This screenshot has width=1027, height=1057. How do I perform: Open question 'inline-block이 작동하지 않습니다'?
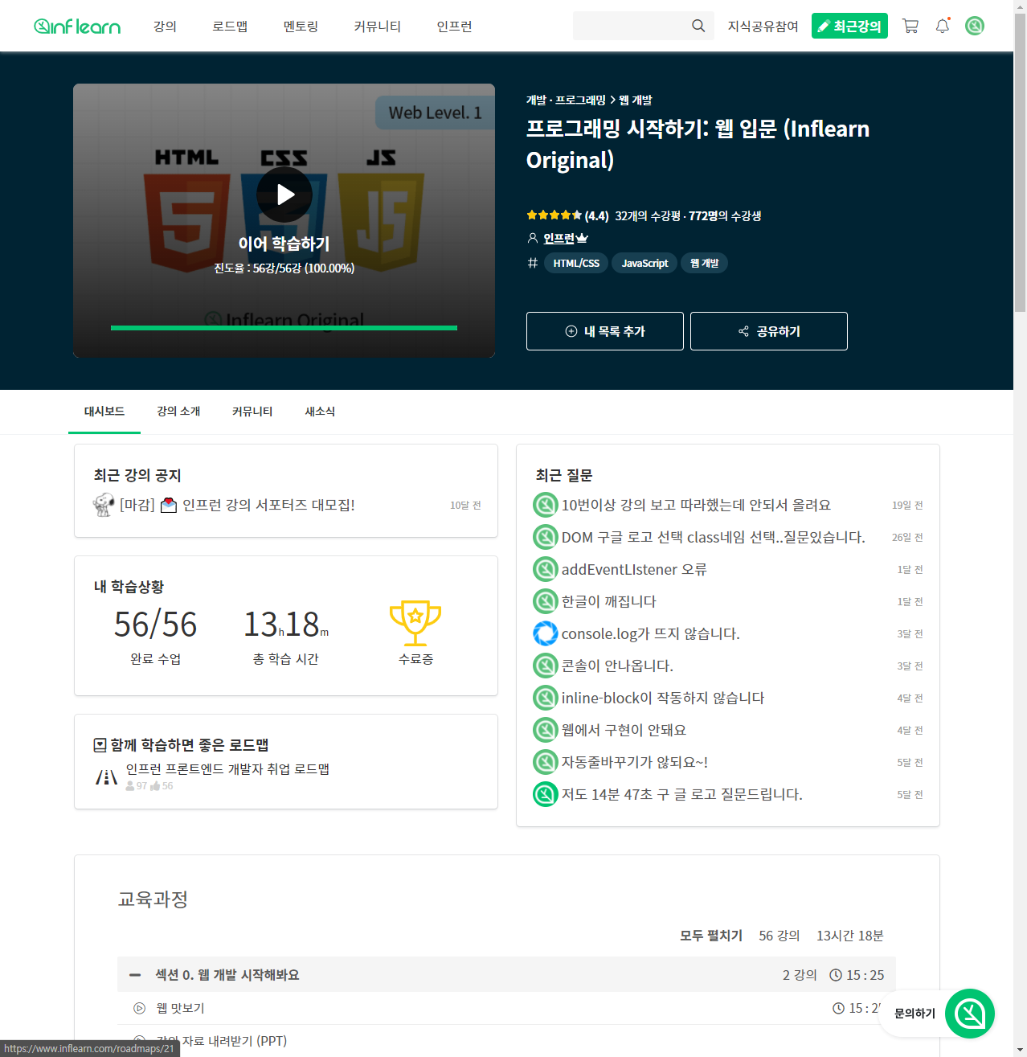[x=663, y=698]
